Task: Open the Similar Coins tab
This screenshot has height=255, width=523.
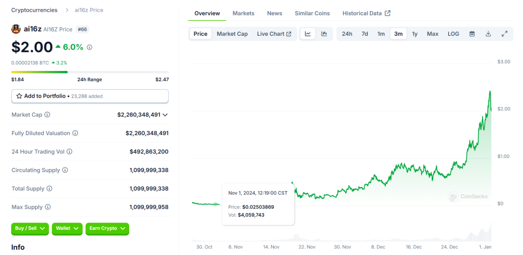Action: pyautogui.click(x=312, y=13)
